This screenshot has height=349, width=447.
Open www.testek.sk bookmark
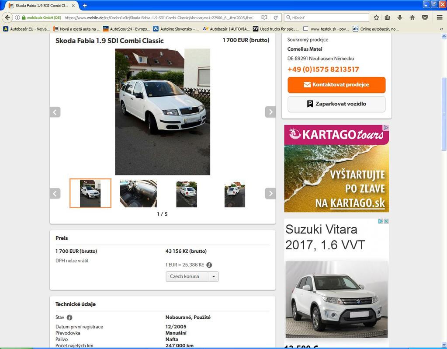[326, 29]
